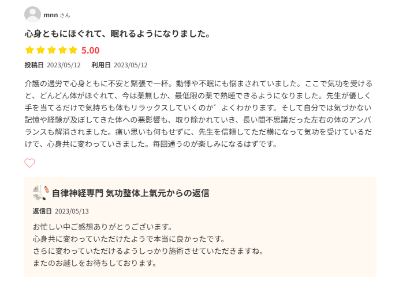Open the reviewer name mnn さん

[57, 15]
